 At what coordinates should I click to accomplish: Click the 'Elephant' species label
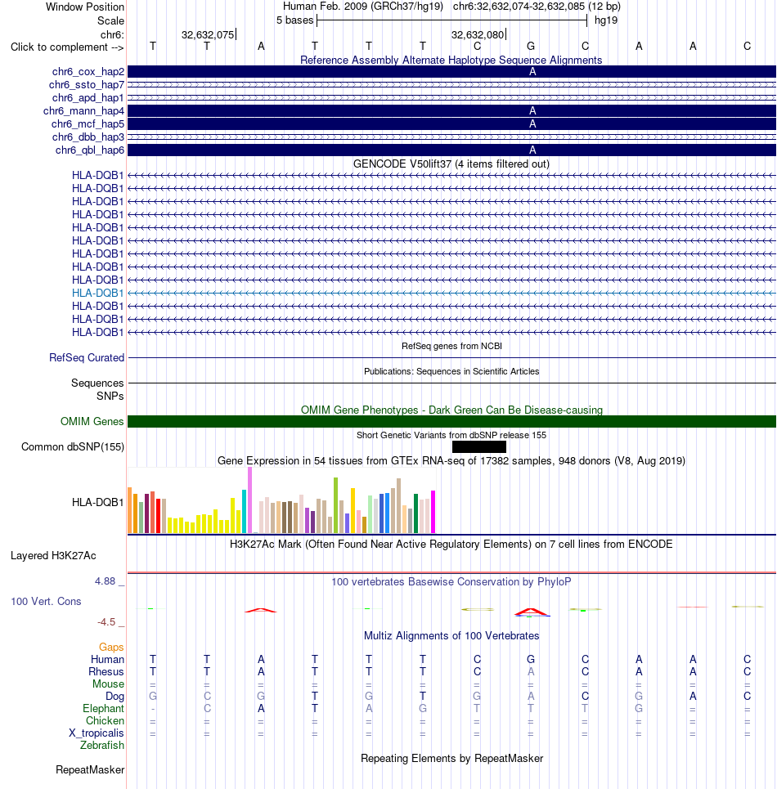103,709
